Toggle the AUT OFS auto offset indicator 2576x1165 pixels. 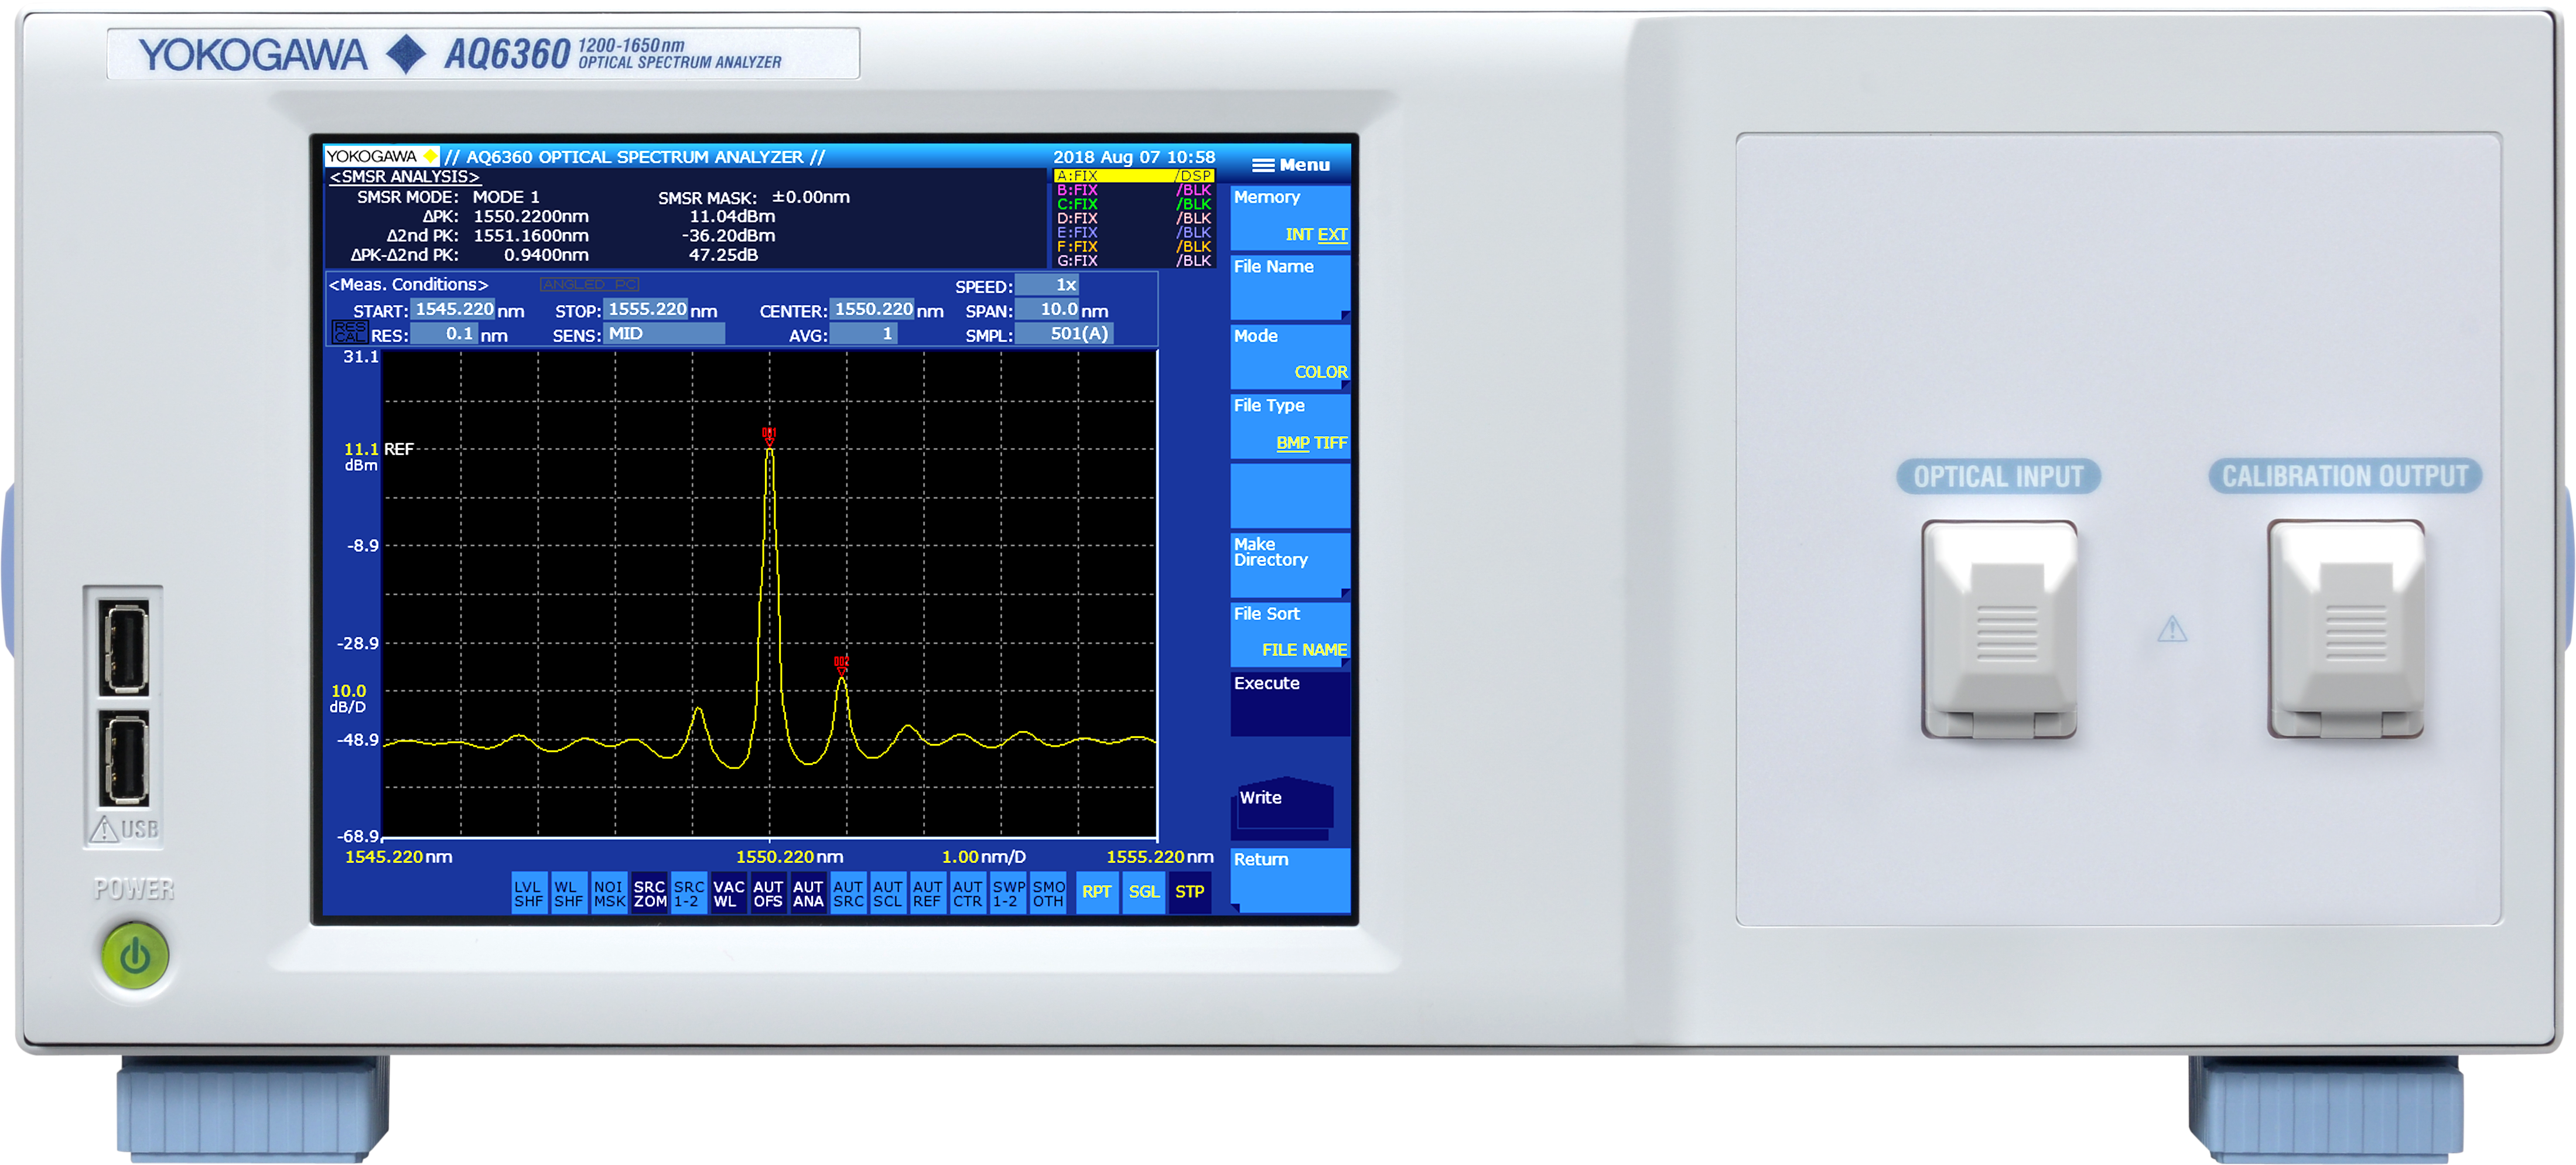click(768, 893)
